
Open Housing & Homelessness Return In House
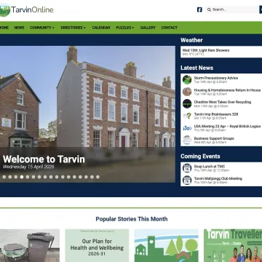click(227, 90)
